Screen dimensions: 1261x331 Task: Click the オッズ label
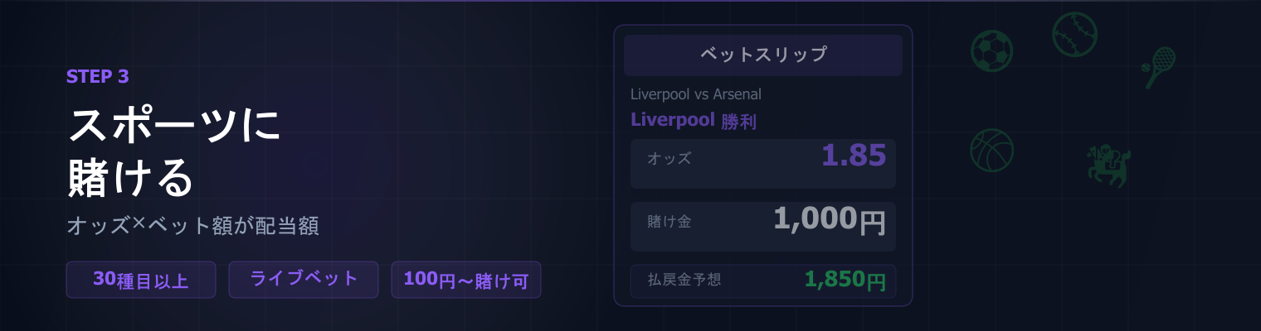pos(669,158)
